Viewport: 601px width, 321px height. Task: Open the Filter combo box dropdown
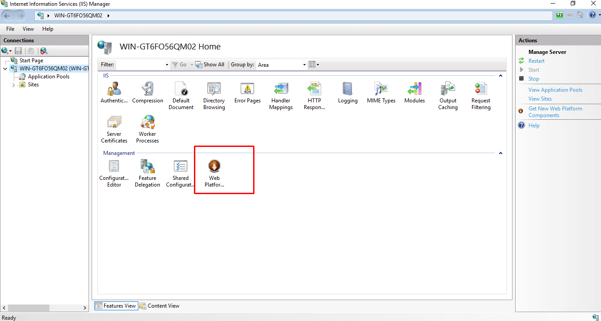(167, 65)
